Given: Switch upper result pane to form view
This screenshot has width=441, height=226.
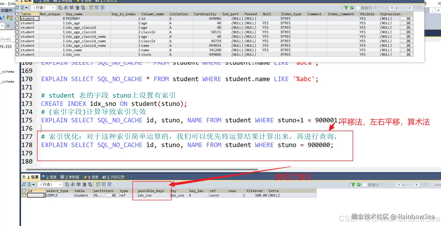Looking at the screenshot, I should point(97,8).
